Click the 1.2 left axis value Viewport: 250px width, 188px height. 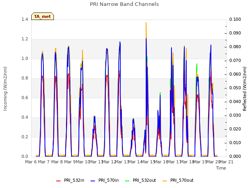[25, 39]
